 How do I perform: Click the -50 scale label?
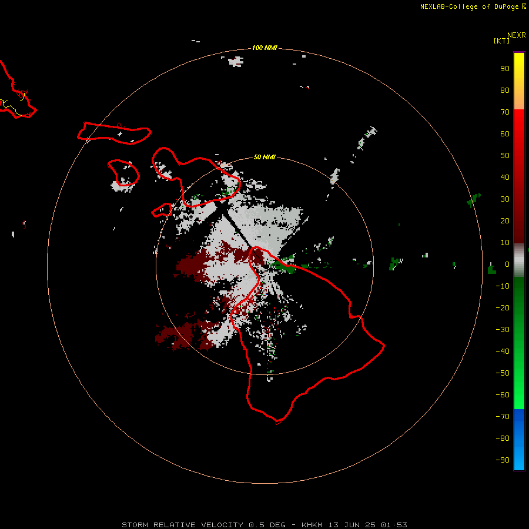tap(503, 373)
